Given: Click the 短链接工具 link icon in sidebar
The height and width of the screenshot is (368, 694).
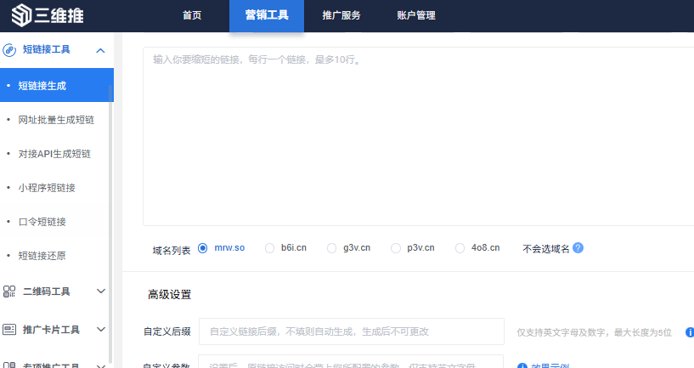Looking at the screenshot, I should (x=10, y=50).
